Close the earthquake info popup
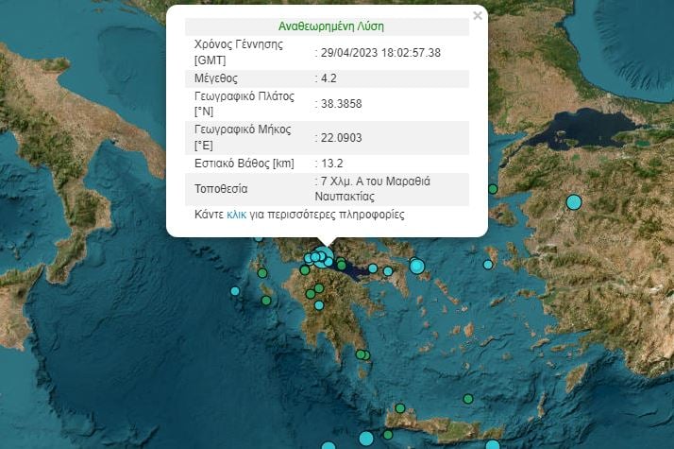 click(477, 16)
